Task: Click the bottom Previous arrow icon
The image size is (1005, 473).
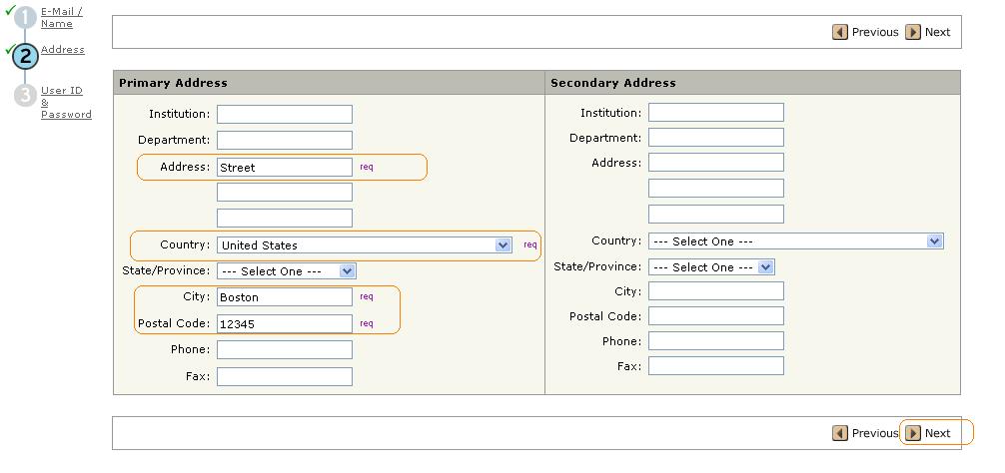Action: tap(840, 433)
